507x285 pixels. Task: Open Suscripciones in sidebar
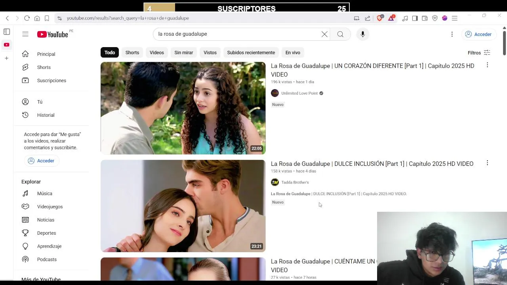[x=52, y=80]
